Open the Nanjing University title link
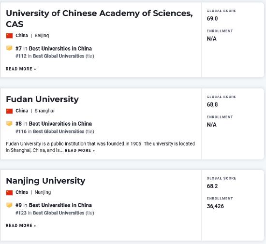Image resolution: width=266 pixels, height=244 pixels. [45, 181]
